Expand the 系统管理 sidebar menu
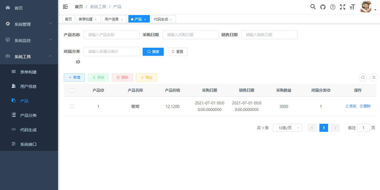380x190 pixels. click(29, 24)
